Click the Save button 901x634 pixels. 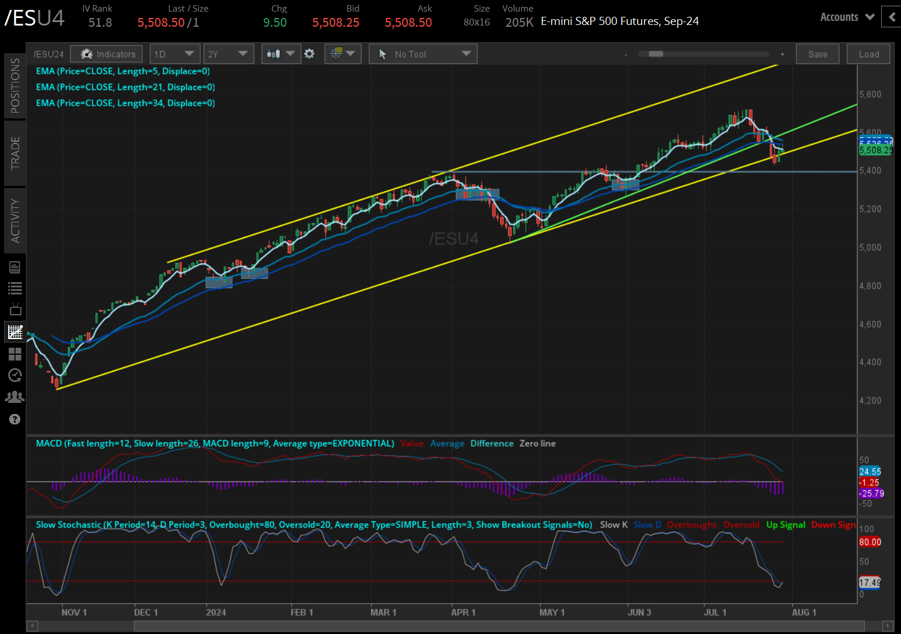[x=817, y=53]
